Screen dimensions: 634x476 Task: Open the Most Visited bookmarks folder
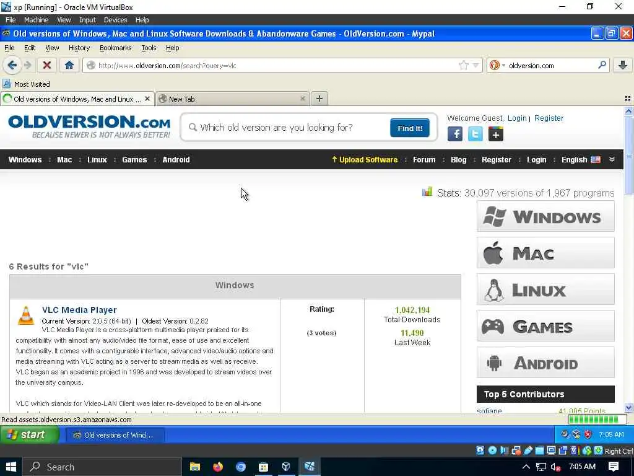tap(26, 84)
